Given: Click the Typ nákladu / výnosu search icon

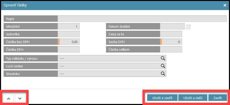Looking at the screenshot, I should [163, 58].
